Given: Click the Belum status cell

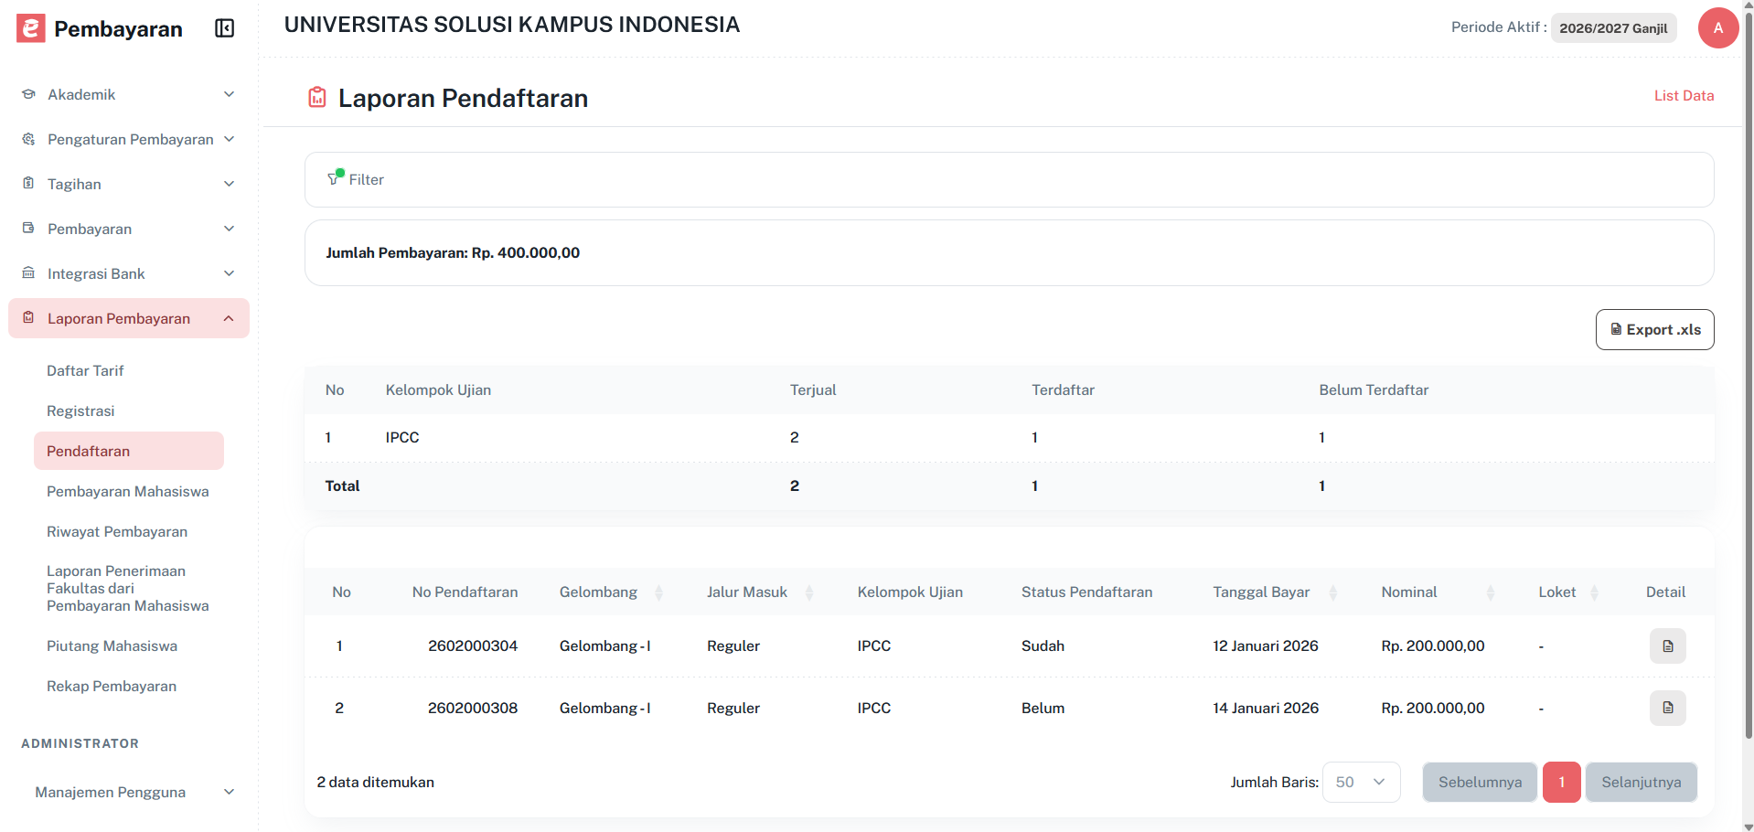Looking at the screenshot, I should click(1043, 708).
